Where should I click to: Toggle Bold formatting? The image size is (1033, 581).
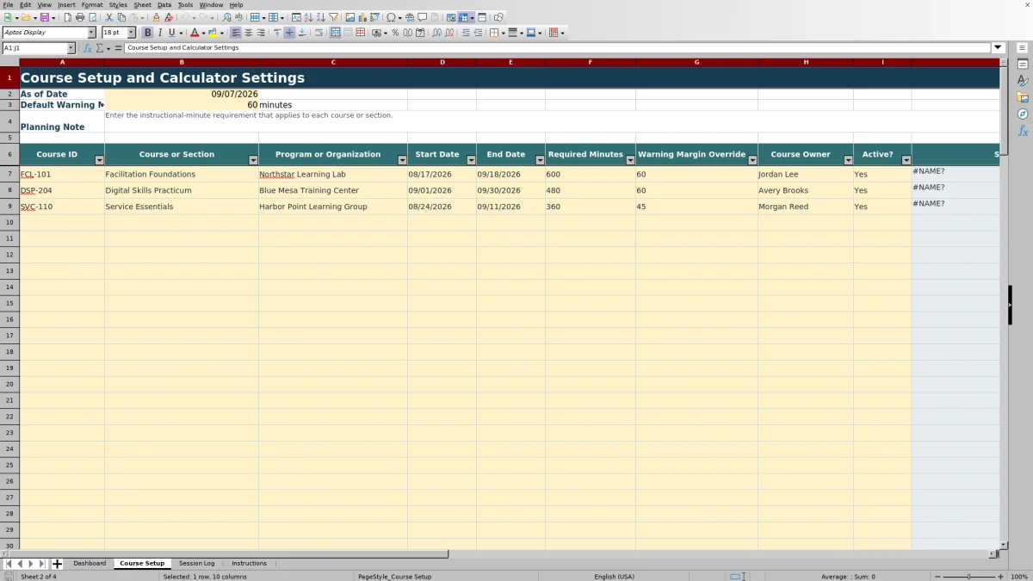(147, 33)
